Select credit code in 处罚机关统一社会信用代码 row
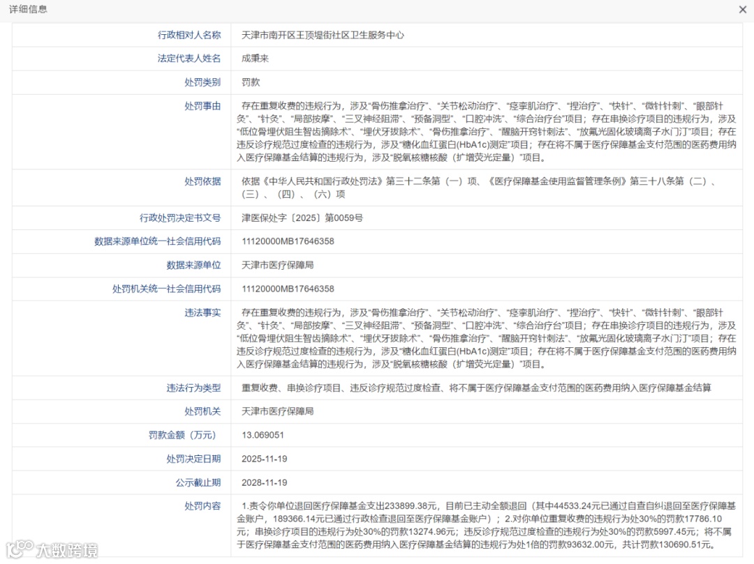Image resolution: width=754 pixels, height=564 pixels. tap(288, 289)
